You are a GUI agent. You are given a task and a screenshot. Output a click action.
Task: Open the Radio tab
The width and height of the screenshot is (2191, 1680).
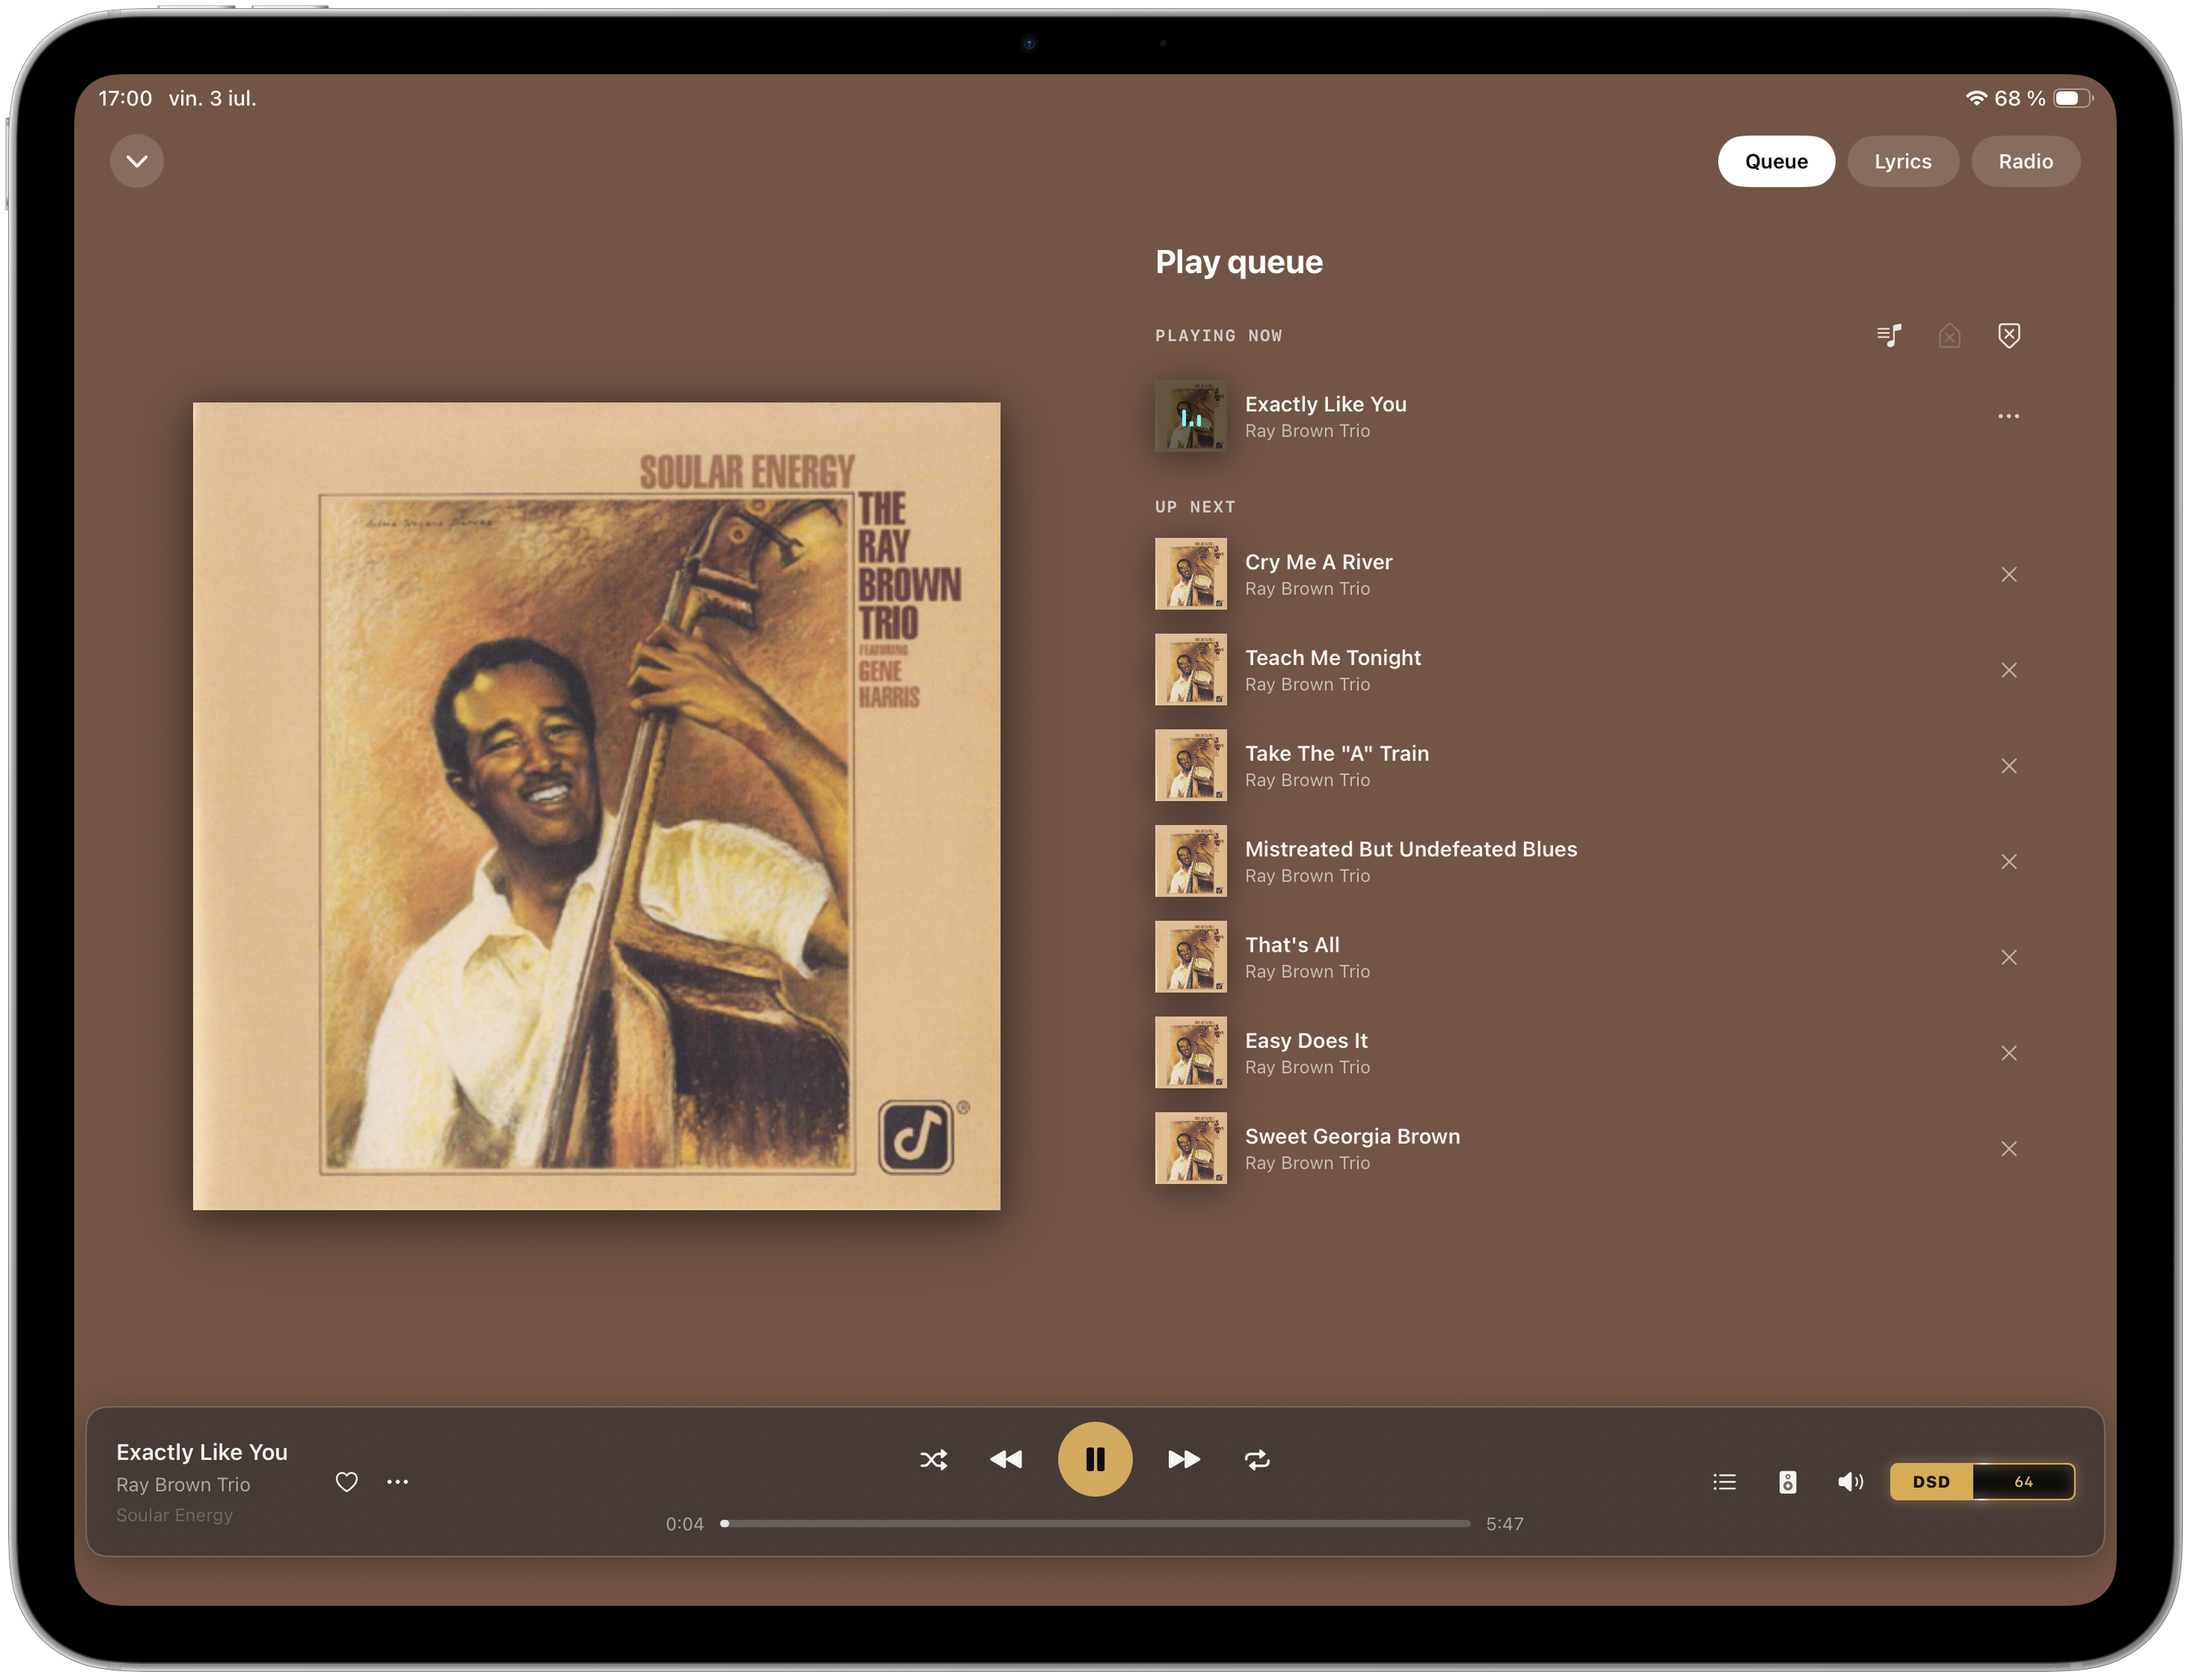coord(2025,161)
